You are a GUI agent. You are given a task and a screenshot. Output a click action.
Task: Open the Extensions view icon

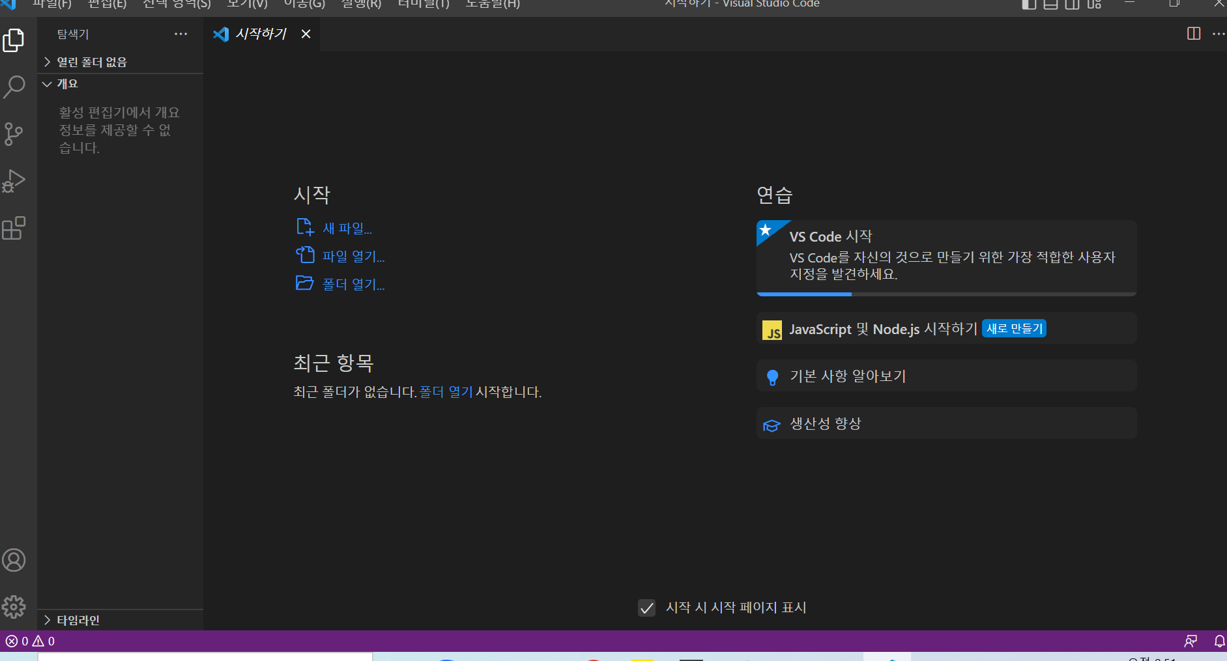[14, 229]
